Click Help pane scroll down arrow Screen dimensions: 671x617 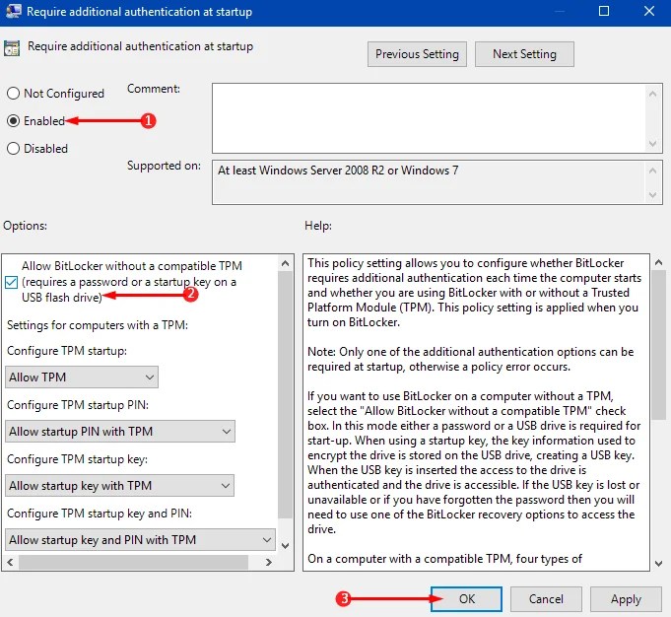click(658, 564)
